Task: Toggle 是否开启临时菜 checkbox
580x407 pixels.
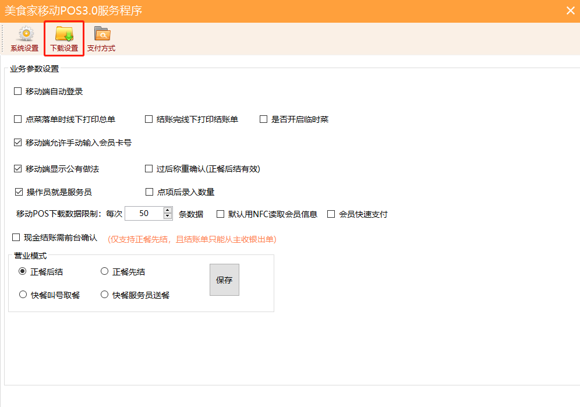Action: click(x=263, y=119)
